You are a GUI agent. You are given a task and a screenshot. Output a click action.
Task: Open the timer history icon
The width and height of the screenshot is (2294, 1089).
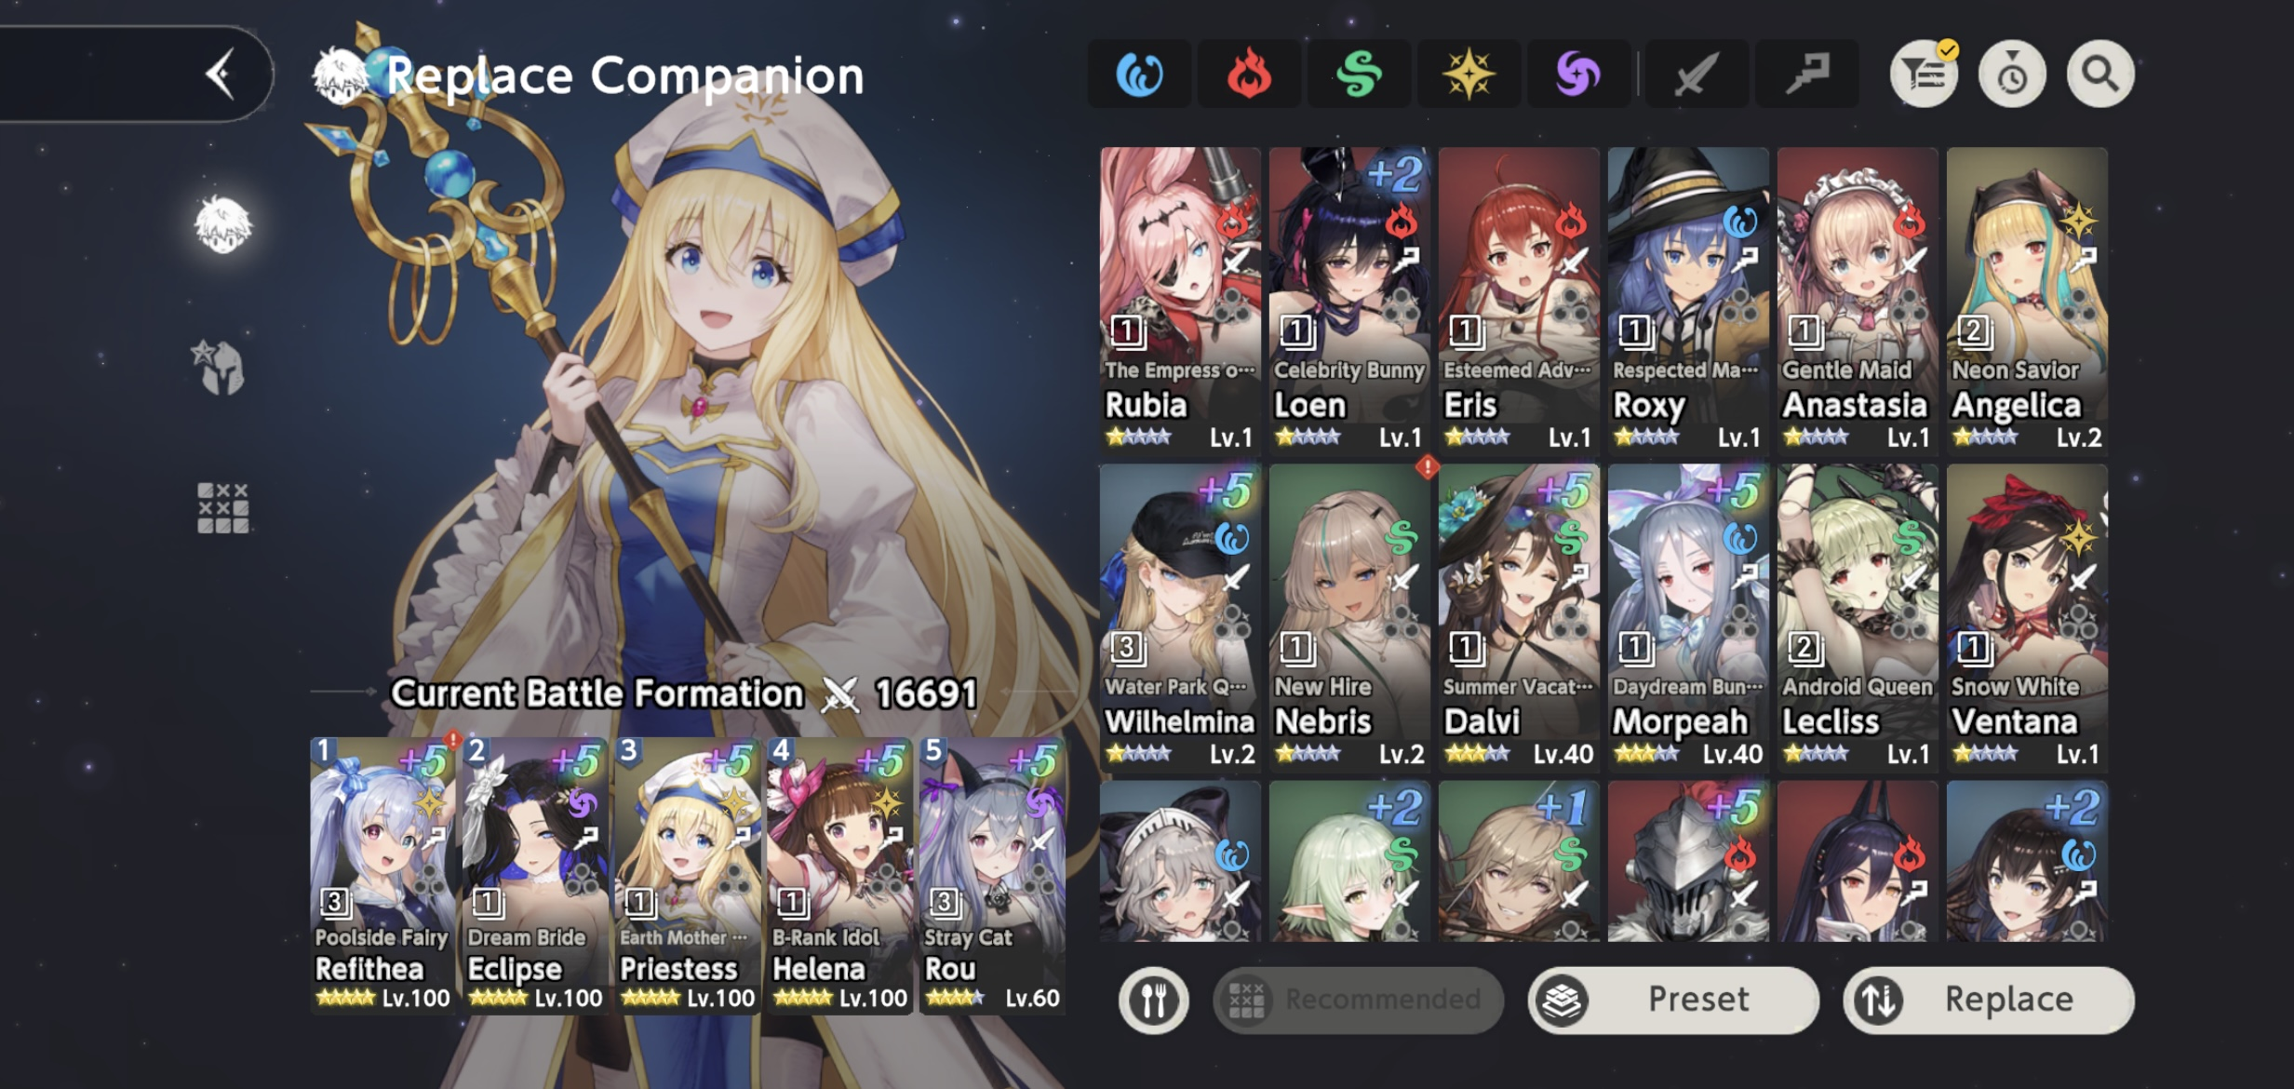2012,74
